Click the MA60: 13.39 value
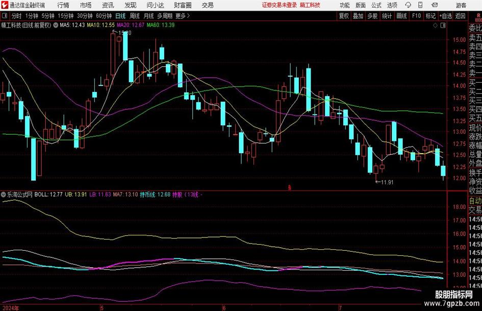 click(x=161, y=25)
